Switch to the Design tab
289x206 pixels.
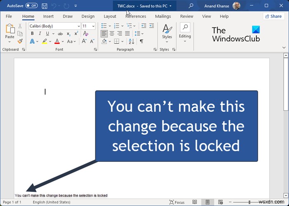88,16
